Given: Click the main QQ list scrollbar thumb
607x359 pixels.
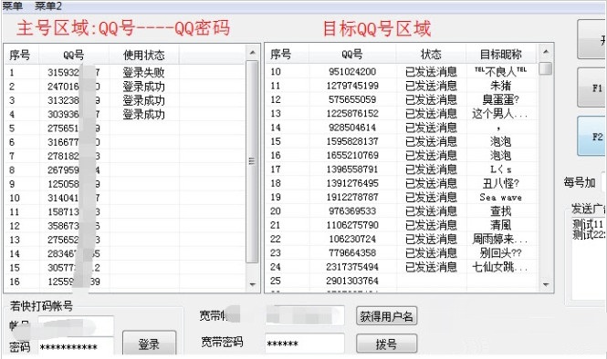Looking at the screenshot, I should coord(252,161).
